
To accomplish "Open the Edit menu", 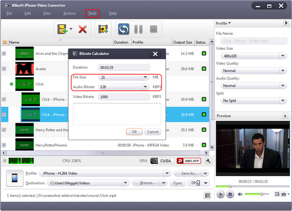I will tap(28, 14).
